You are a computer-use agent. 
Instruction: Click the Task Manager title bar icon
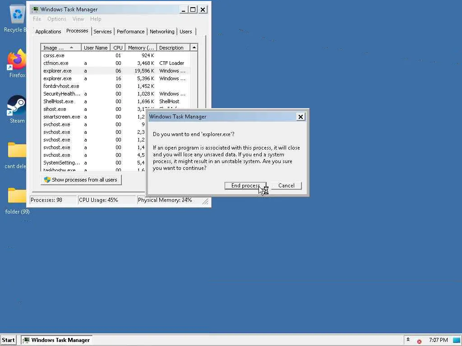coord(35,9)
